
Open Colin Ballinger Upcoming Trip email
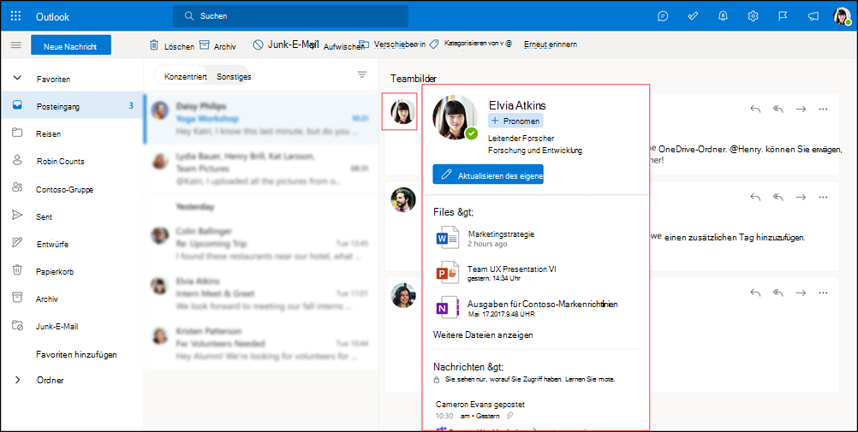click(x=261, y=243)
